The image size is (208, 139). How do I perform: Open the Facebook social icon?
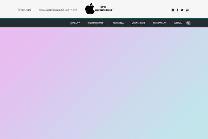click(x=177, y=10)
